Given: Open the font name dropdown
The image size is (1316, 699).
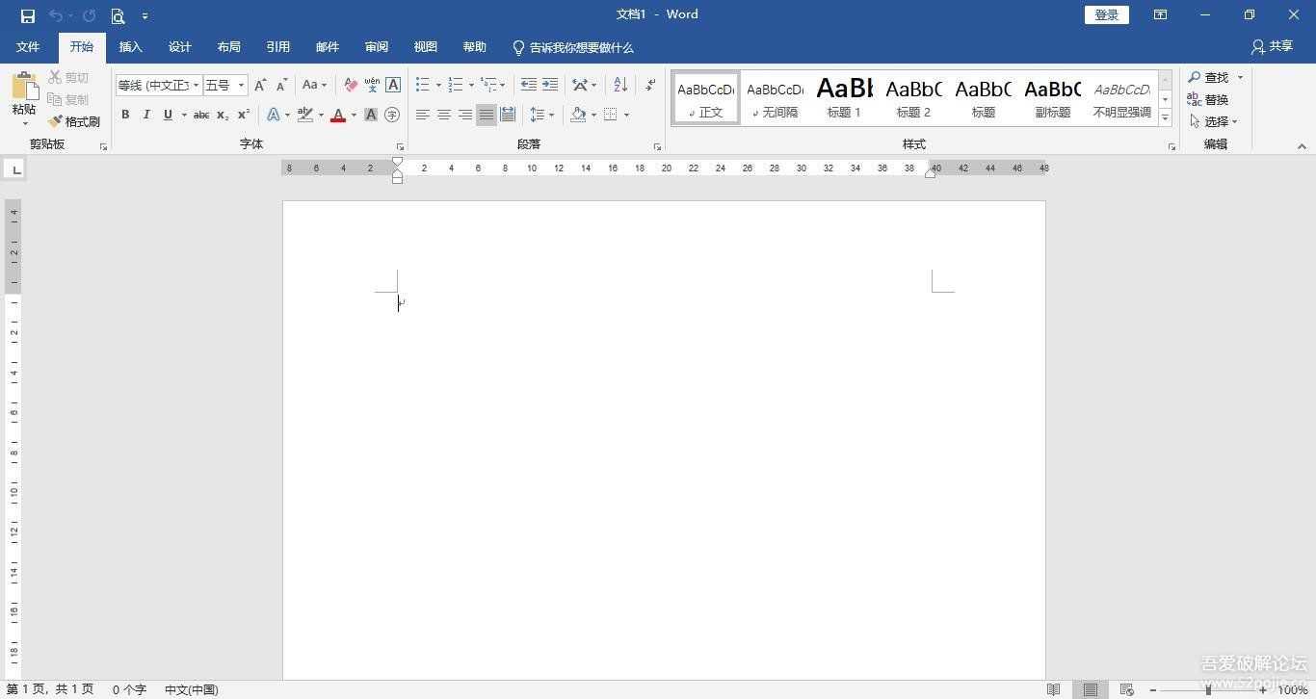Looking at the screenshot, I should [x=196, y=86].
